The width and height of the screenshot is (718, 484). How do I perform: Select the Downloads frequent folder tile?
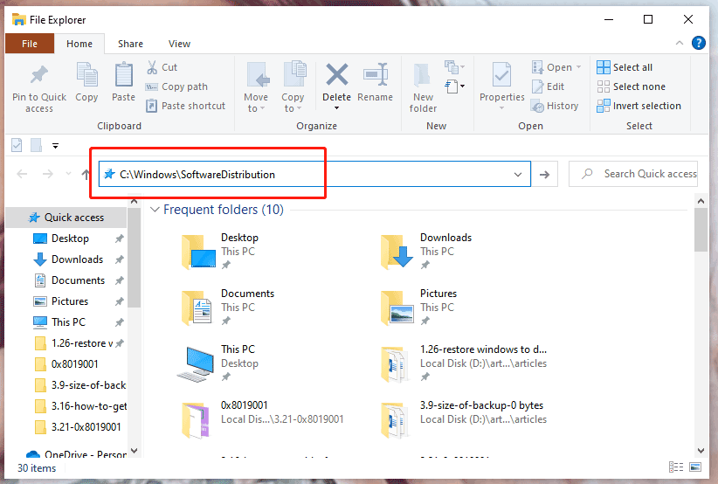pyautogui.click(x=425, y=252)
